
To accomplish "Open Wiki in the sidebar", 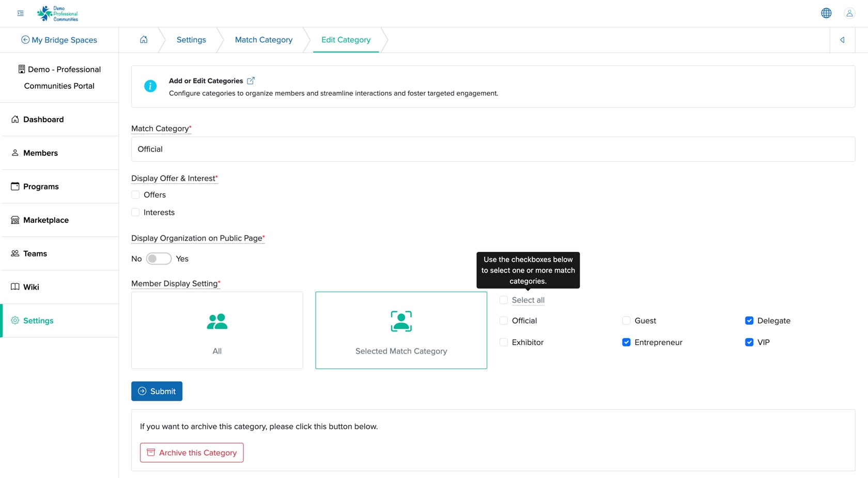I will pyautogui.click(x=60, y=287).
